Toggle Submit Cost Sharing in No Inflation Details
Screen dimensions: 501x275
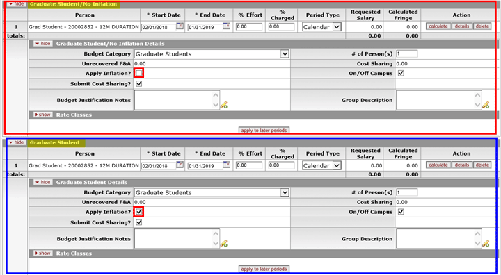coord(139,83)
